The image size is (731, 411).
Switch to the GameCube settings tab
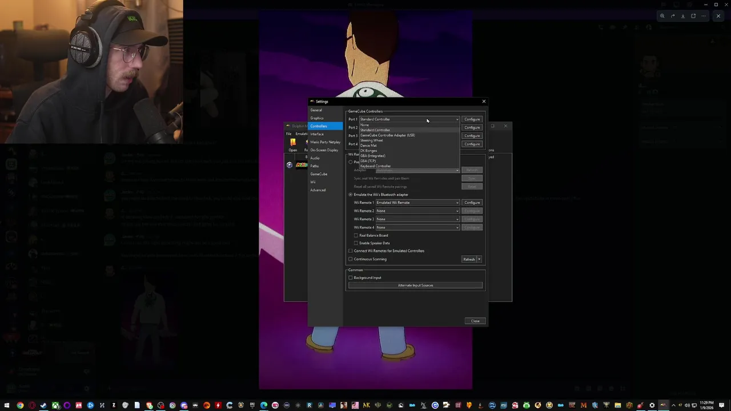pos(325,174)
